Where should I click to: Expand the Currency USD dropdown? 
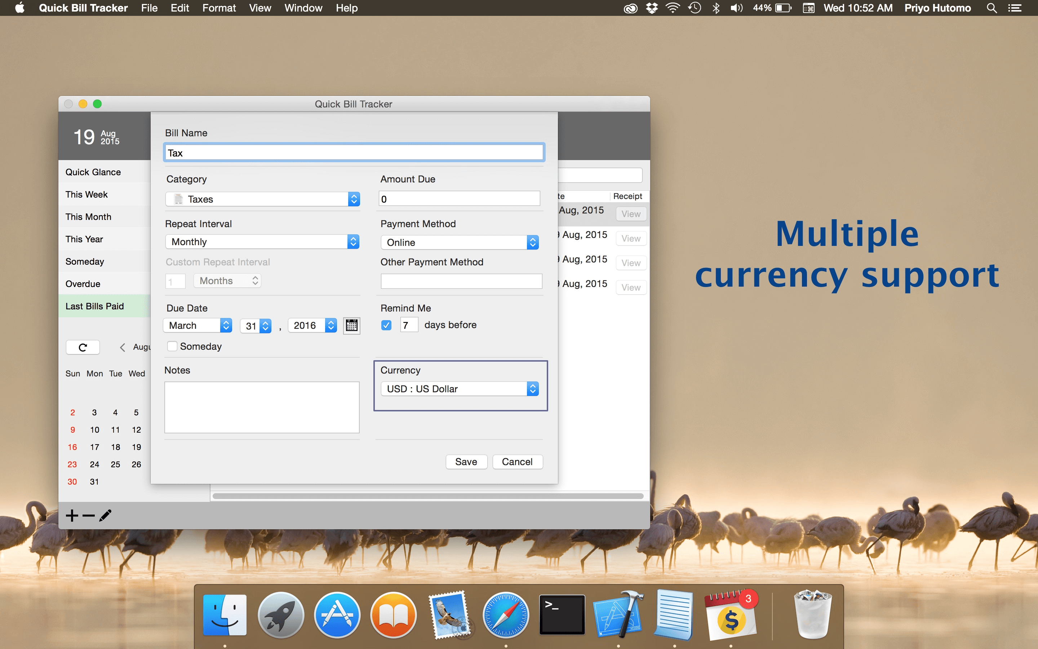click(460, 389)
